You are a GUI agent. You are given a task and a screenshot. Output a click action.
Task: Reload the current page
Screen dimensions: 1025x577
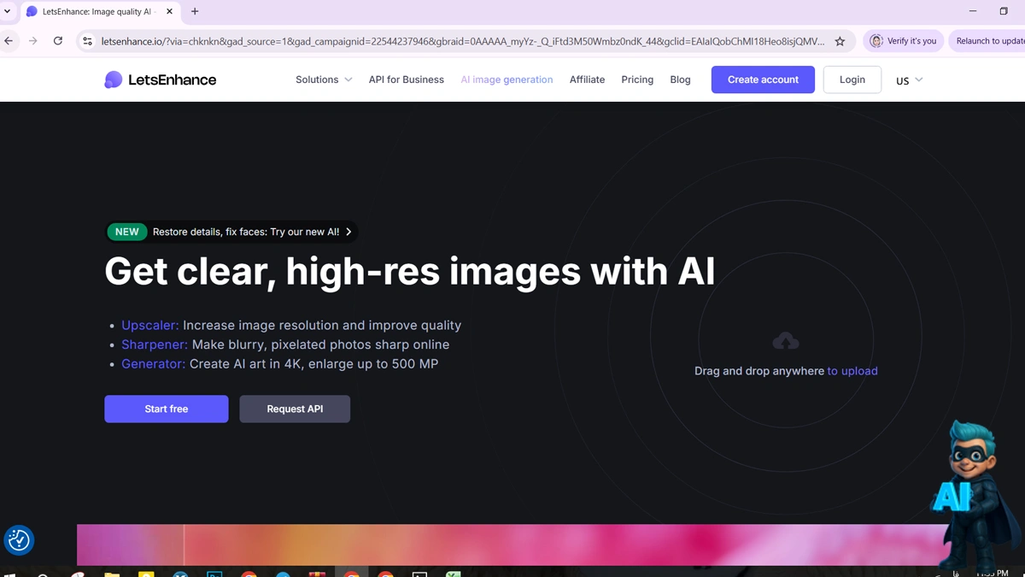58,41
